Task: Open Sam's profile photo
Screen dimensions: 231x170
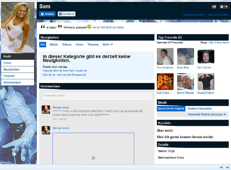Action: coord(18,27)
